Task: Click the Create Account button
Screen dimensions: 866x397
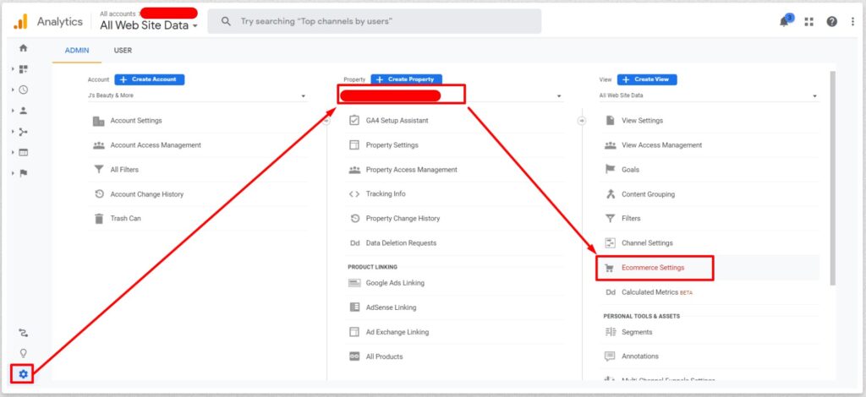Action: pos(150,79)
